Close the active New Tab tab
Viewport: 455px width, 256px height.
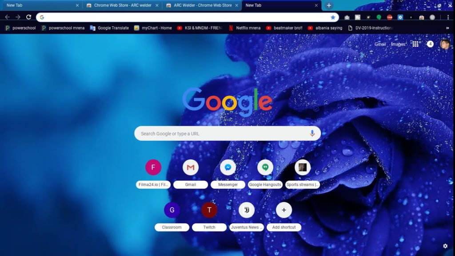click(x=316, y=5)
